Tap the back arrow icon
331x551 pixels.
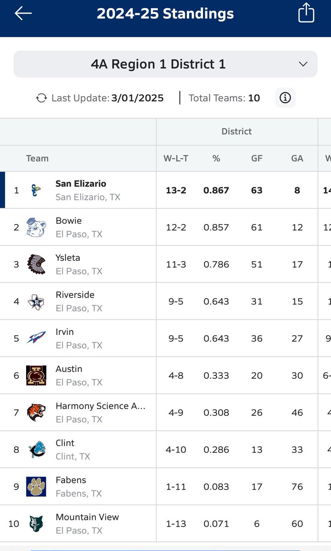point(23,13)
